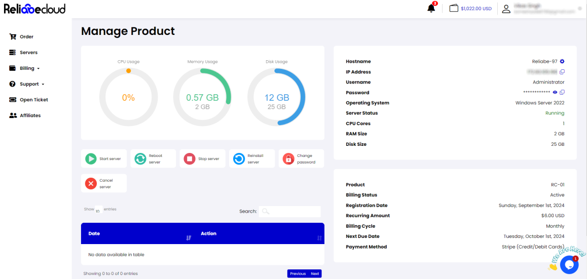Open the Open Ticket page
Viewport: 587px width, 279px height.
pyautogui.click(x=33, y=99)
